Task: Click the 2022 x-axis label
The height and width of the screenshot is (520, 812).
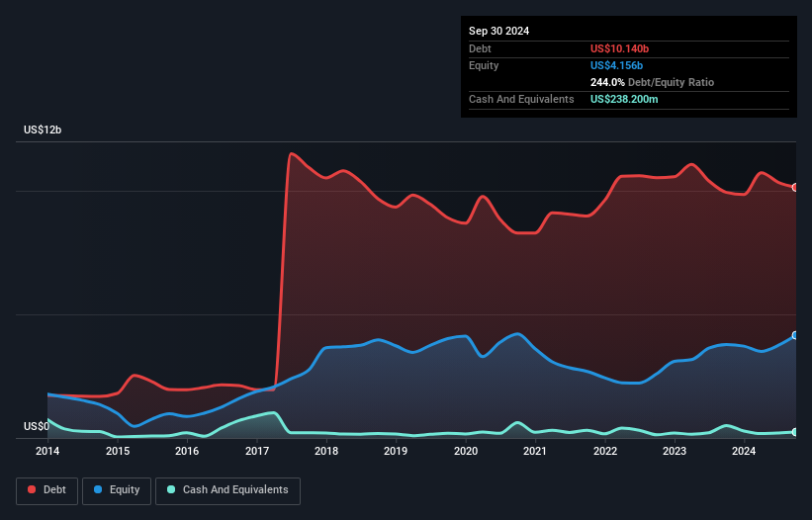Action: point(605,451)
